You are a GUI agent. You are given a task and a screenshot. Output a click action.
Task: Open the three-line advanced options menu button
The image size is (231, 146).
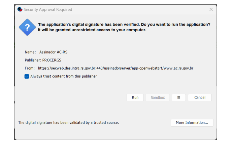click(178, 98)
